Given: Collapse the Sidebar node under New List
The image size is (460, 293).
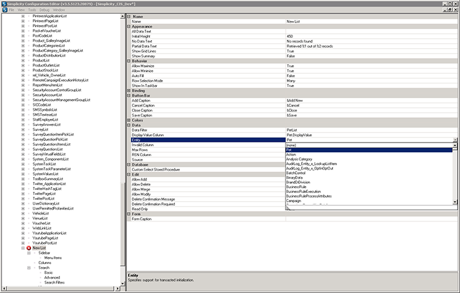Looking at the screenshot, I should click(28, 253).
